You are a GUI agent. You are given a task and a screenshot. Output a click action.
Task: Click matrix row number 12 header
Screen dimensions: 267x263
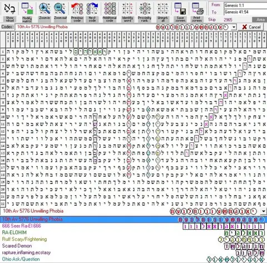click(3, 131)
